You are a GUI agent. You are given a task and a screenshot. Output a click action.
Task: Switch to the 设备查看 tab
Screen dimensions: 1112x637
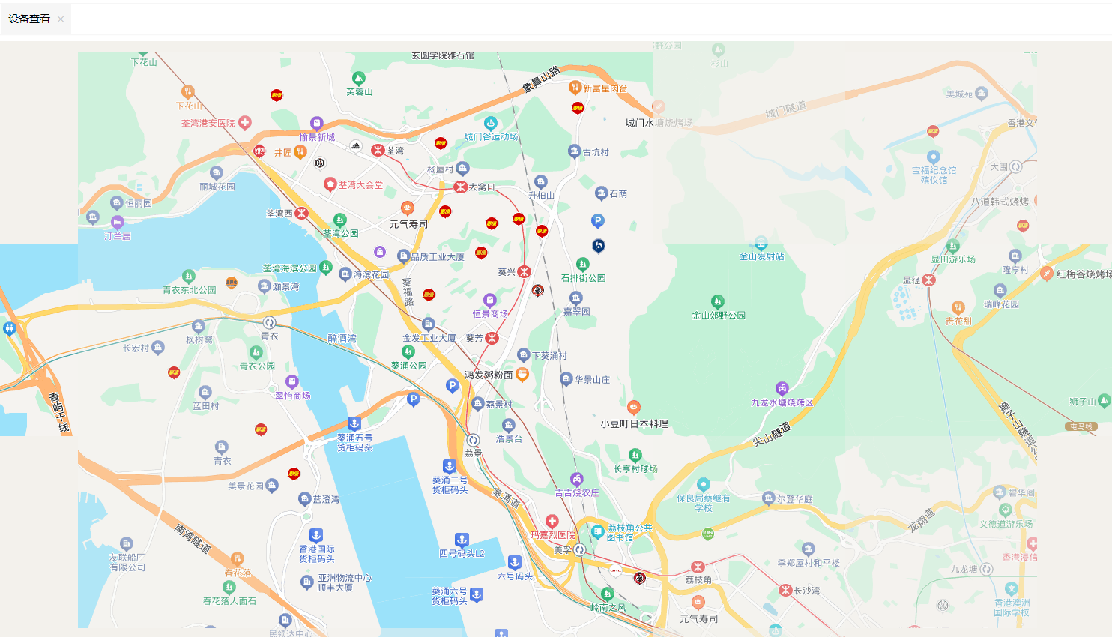29,19
